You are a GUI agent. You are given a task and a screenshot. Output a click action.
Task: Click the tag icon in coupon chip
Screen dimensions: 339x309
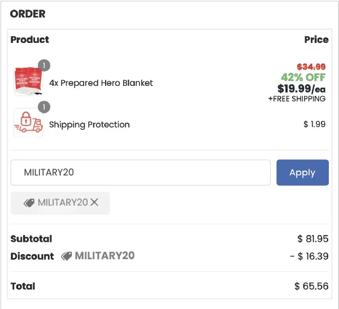click(x=29, y=203)
